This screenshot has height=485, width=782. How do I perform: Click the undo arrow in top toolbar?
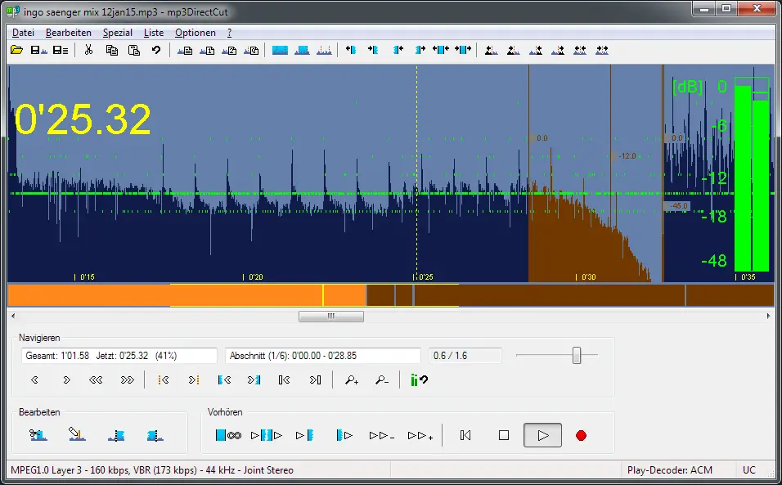tap(155, 51)
